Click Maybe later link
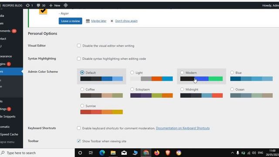 point(99,21)
